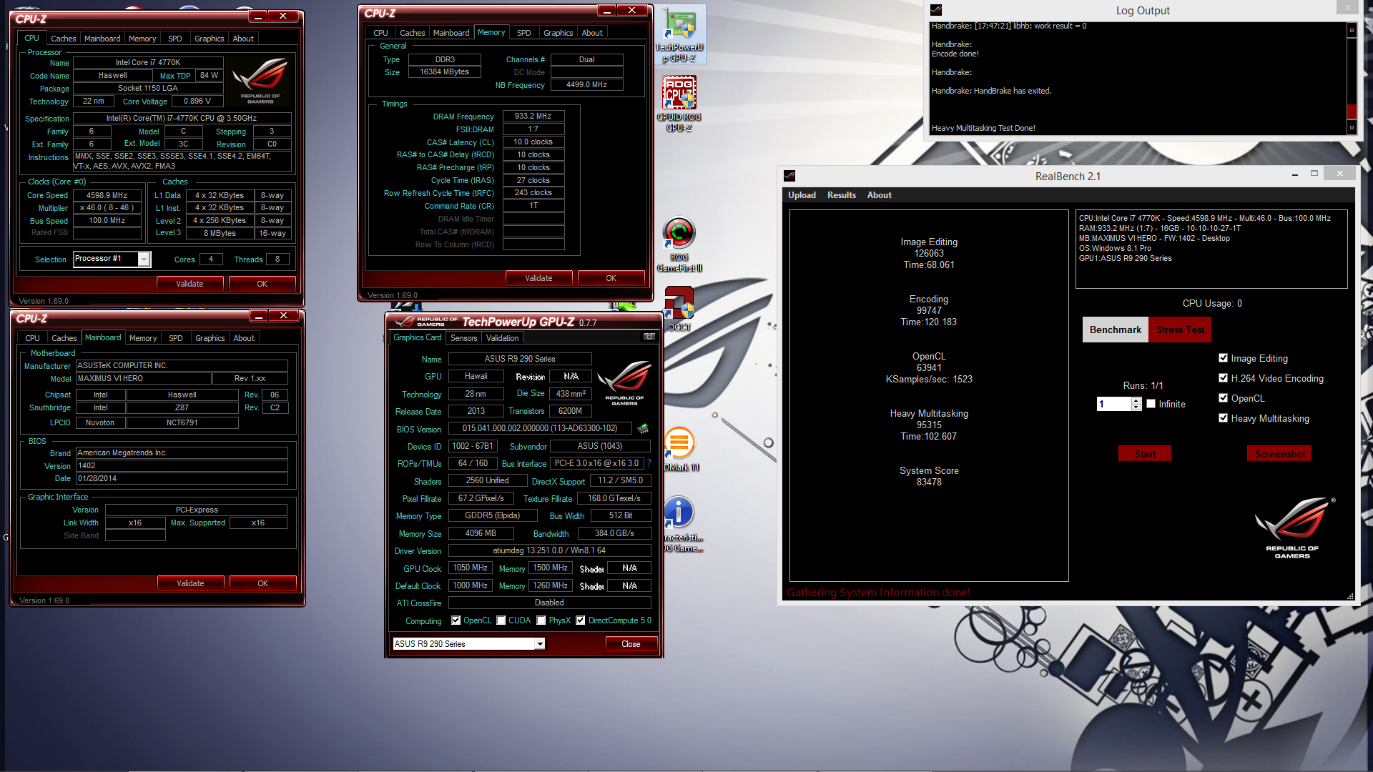Viewport: 1373px width, 772px height.
Task: Select Memory tab in CPU-Z Mainboard window
Action: (143, 338)
